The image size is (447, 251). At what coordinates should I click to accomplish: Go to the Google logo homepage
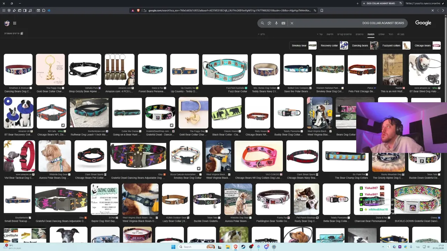point(423,23)
